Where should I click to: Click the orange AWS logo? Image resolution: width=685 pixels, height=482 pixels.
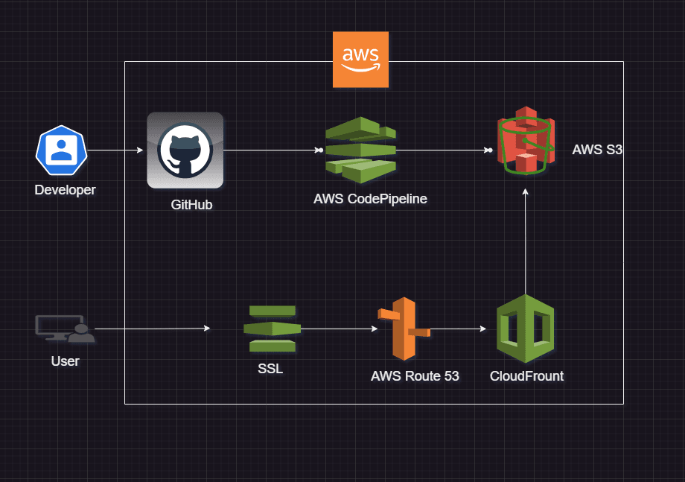click(360, 59)
